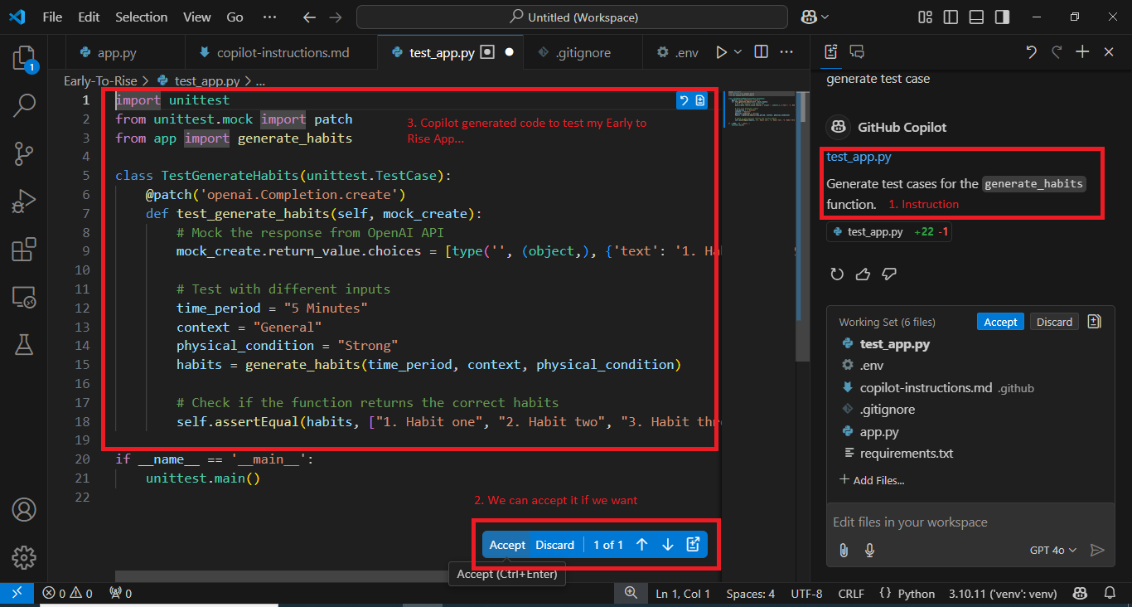
Task: Switch to the .gitignore editor tab
Action: (x=583, y=52)
